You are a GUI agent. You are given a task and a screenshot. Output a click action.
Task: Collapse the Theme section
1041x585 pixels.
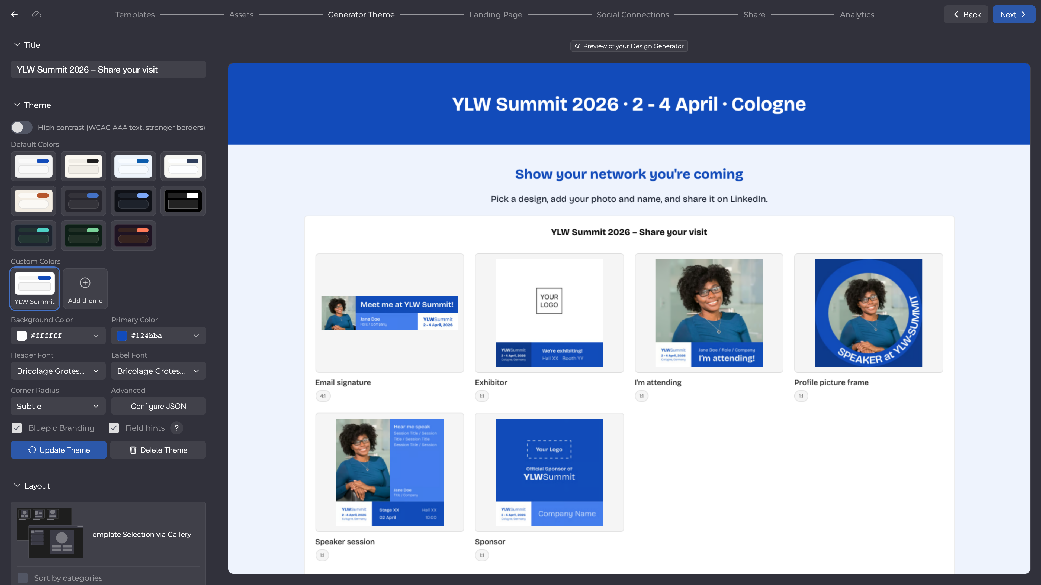tap(17, 105)
